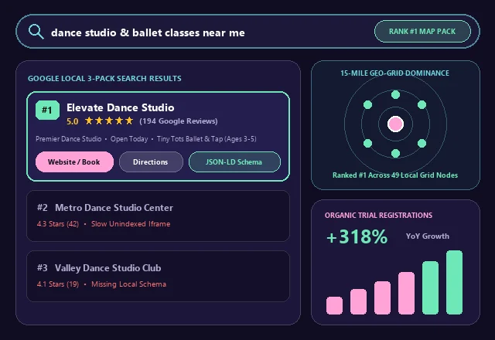Click the 4.1 Stars (19) text
The width and height of the screenshot is (495, 340).
tap(58, 284)
